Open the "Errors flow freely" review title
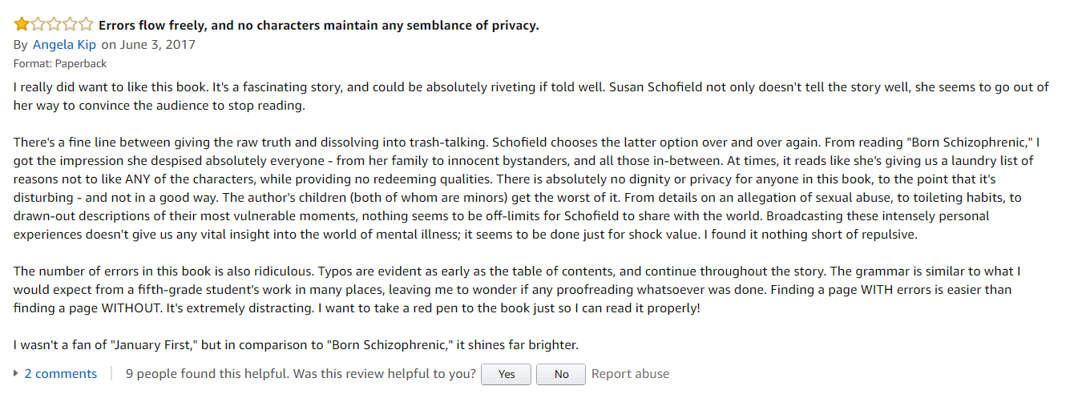Viewport: 1090px width, 394px height. click(x=318, y=26)
